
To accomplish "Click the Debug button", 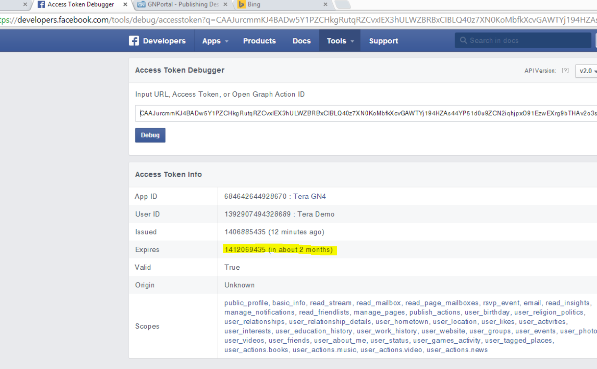I will pyautogui.click(x=150, y=135).
